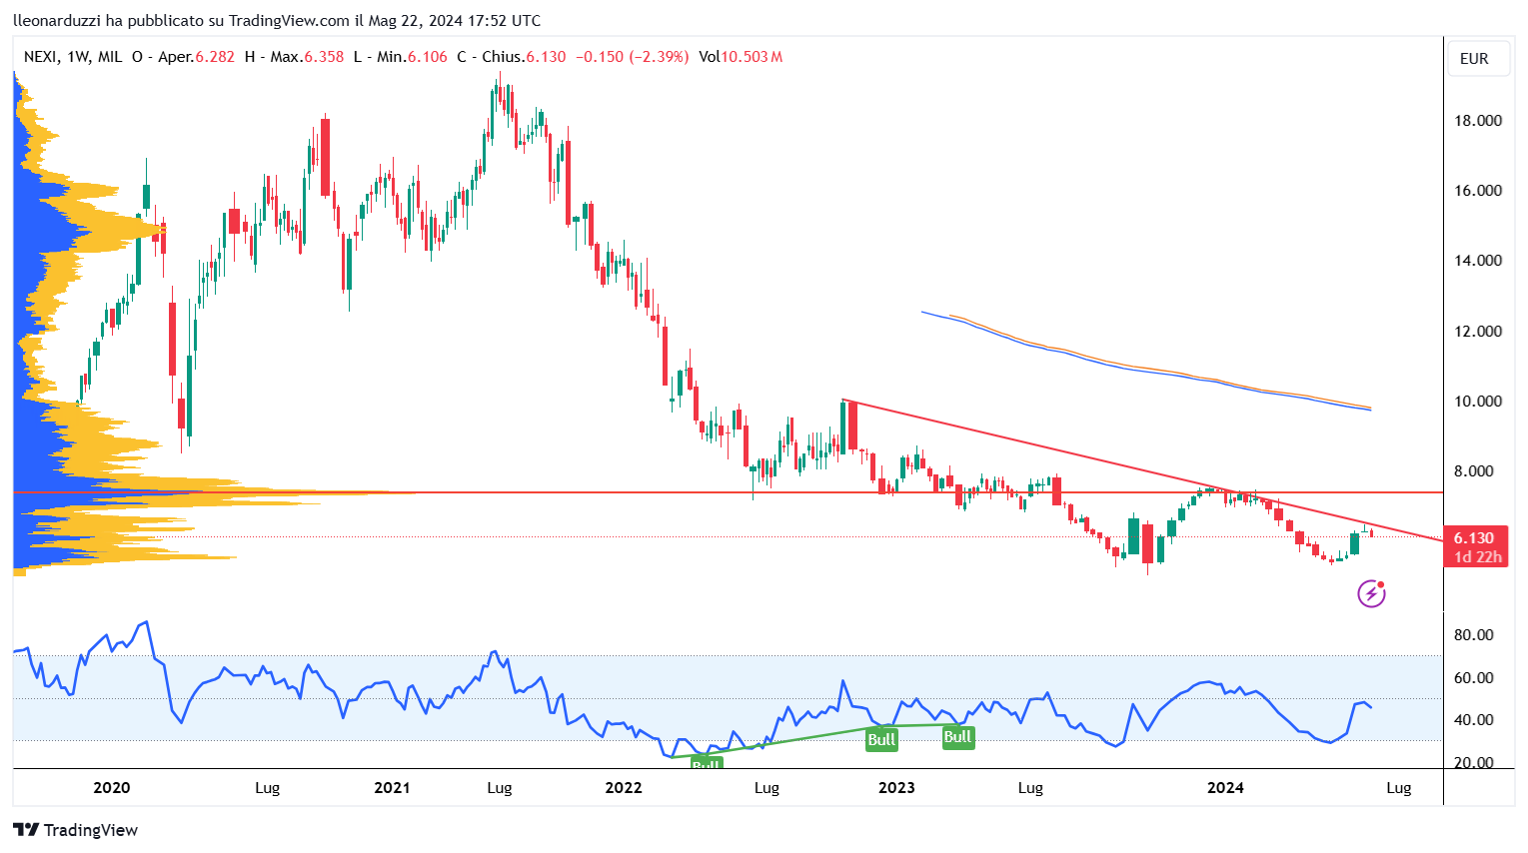Click the high value 6.358

pyautogui.click(x=323, y=57)
